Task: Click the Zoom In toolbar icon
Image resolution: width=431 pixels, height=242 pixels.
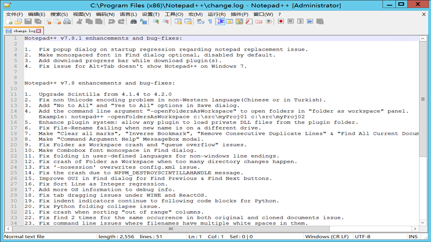Action: pyautogui.click(x=155, y=22)
